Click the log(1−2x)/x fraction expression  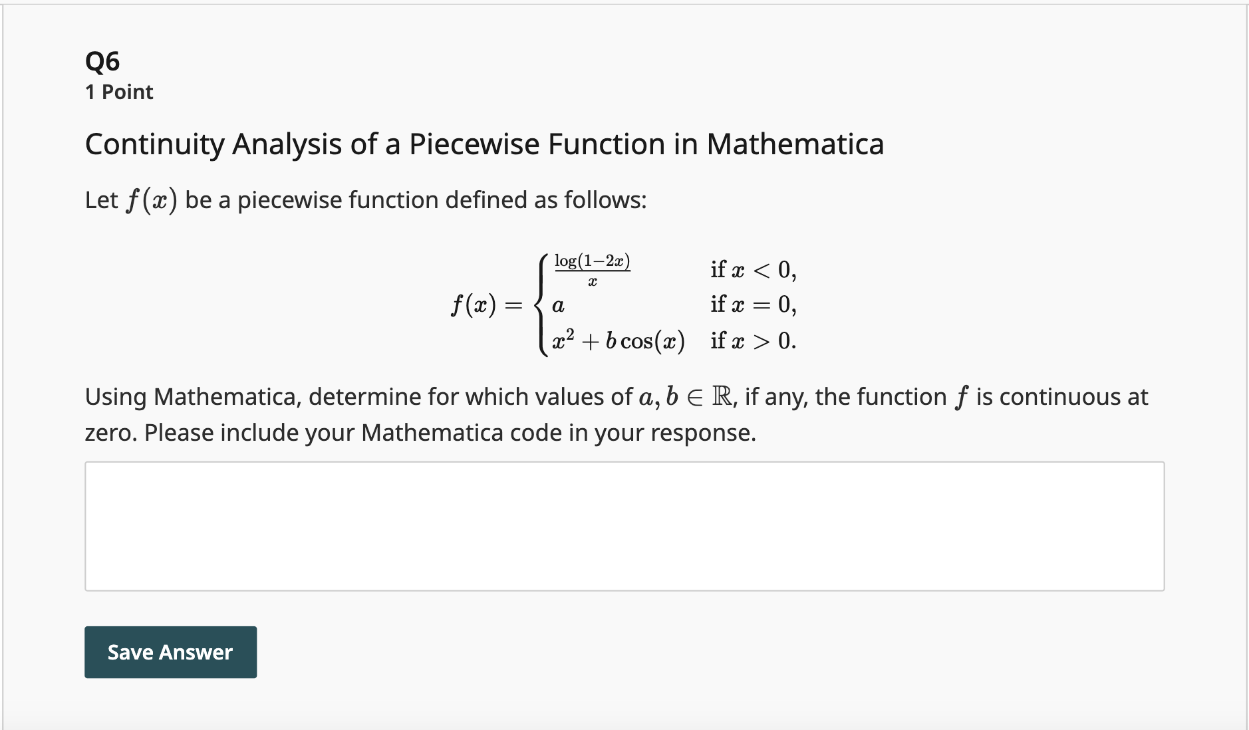(592, 270)
